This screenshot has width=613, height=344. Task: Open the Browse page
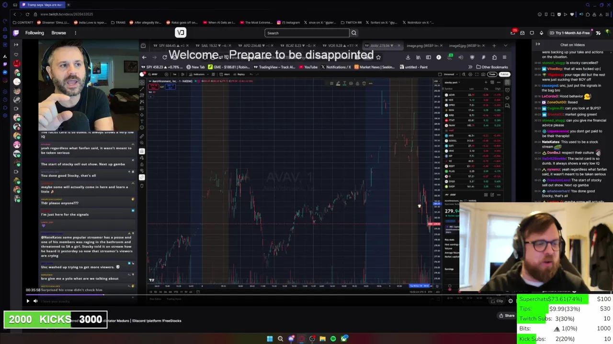tap(58, 33)
